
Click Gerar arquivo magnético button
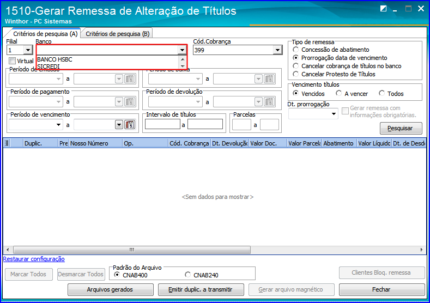coord(291,289)
